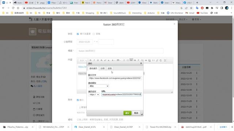Click the paperclip attachment icon in the editor toolbar
This screenshot has height=131, width=234.
tap(157, 60)
